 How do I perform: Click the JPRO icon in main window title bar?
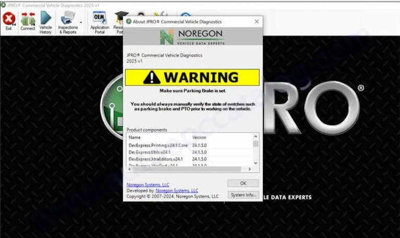(x=3, y=5)
